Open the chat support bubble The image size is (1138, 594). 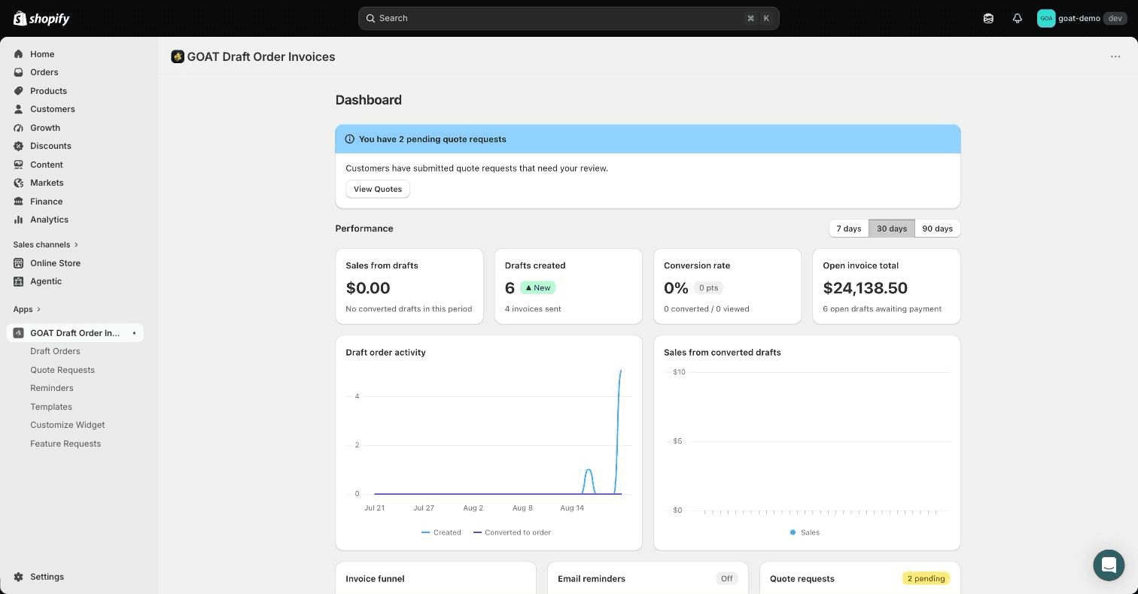pyautogui.click(x=1109, y=565)
